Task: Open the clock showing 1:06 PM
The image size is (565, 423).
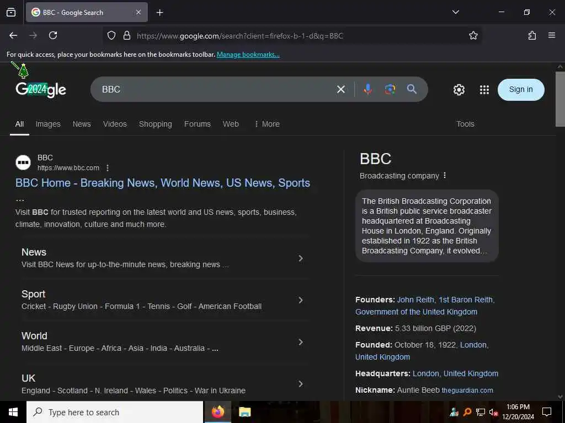Action: coord(518,412)
